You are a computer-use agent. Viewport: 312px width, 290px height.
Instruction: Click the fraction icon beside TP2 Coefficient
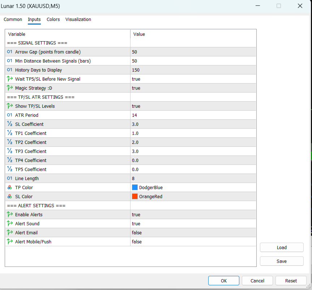click(x=9, y=142)
